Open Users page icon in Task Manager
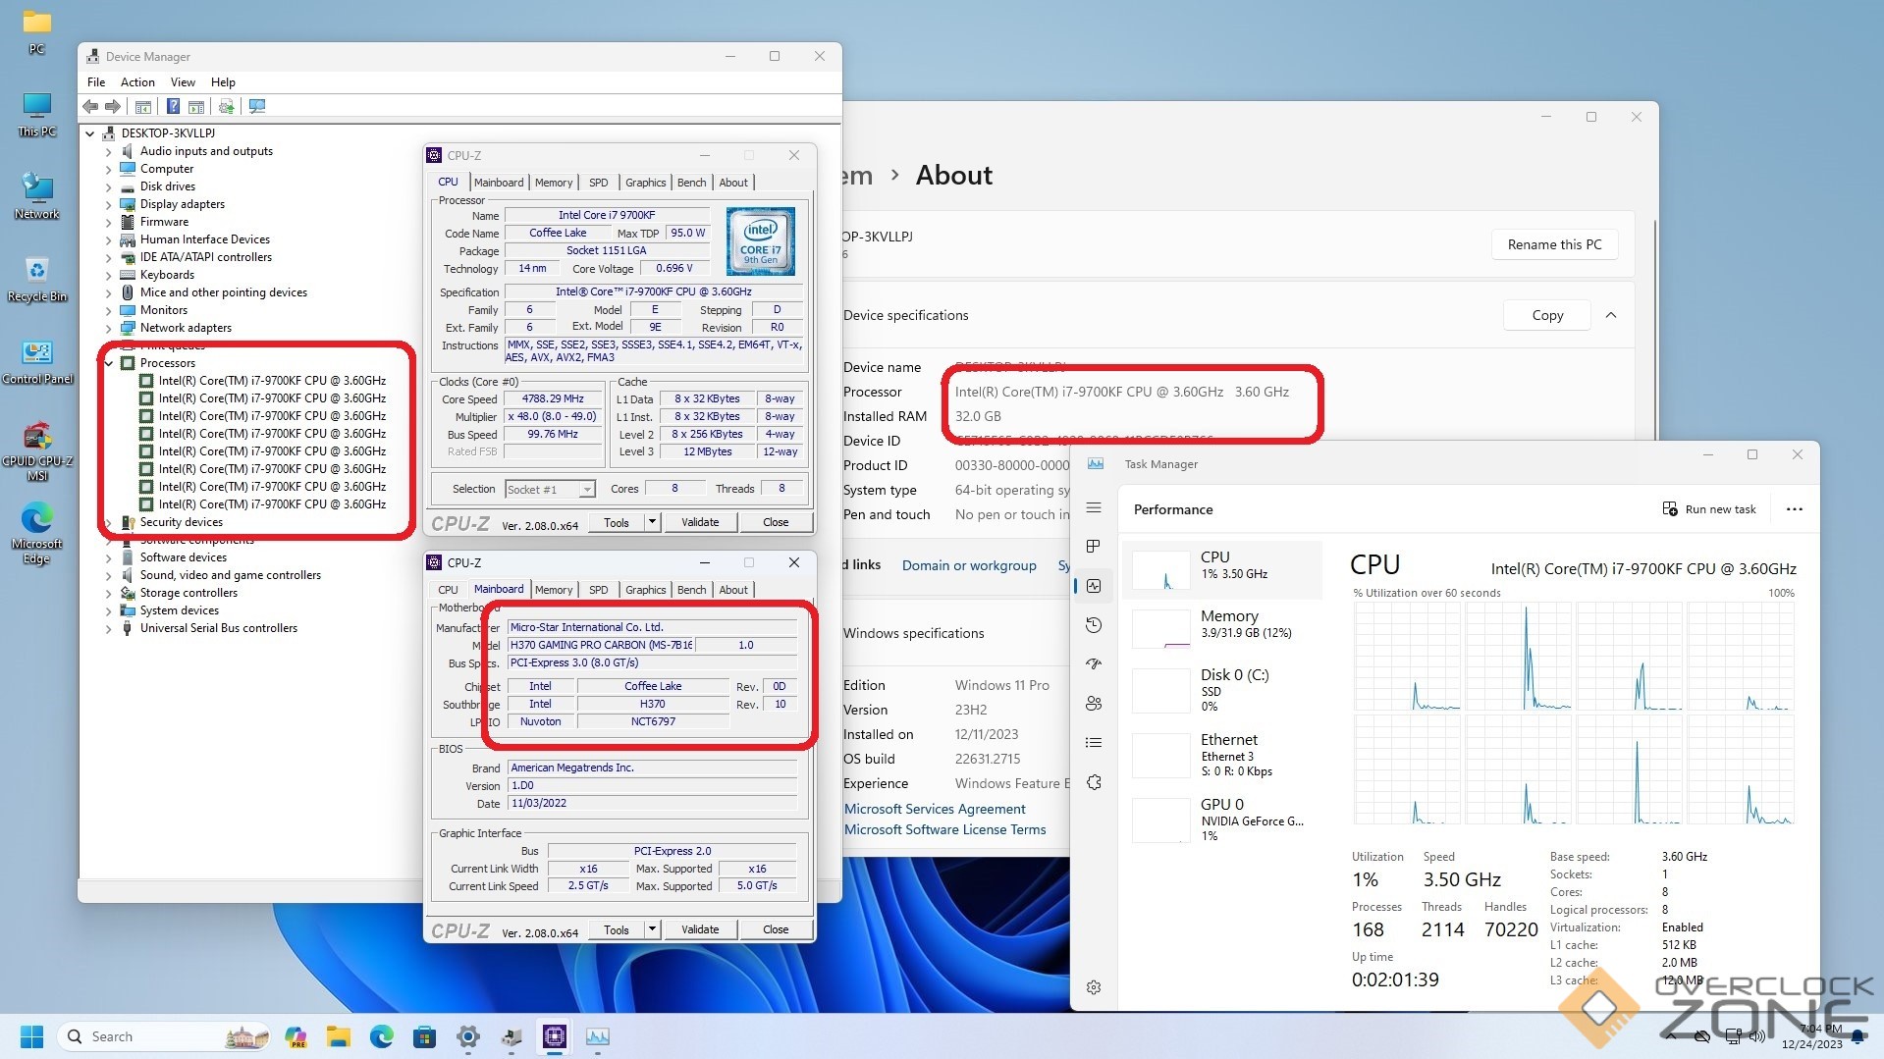Viewport: 1884px width, 1059px height. point(1094,704)
